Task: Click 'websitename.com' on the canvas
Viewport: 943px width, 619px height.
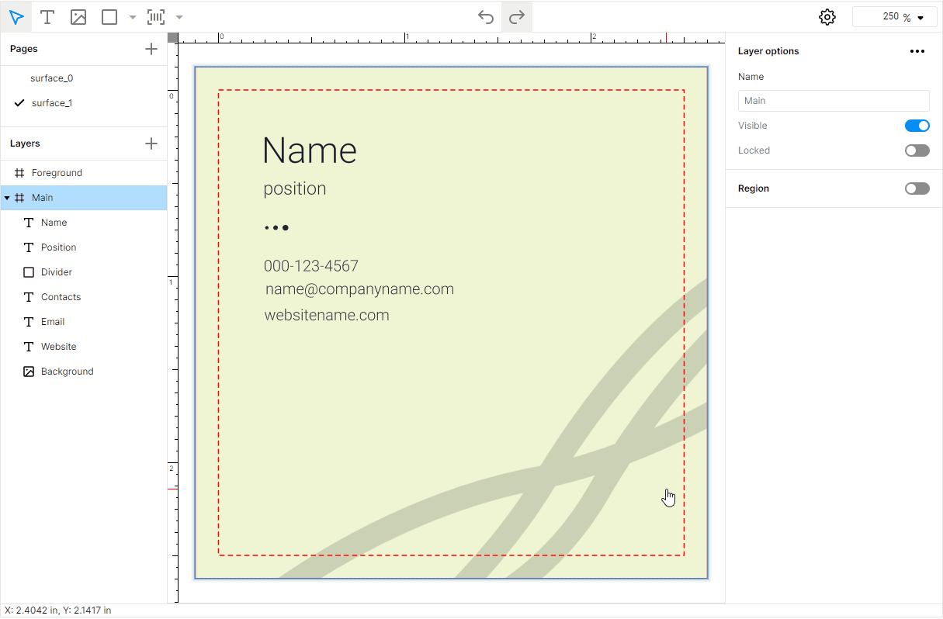Action: 327,315
